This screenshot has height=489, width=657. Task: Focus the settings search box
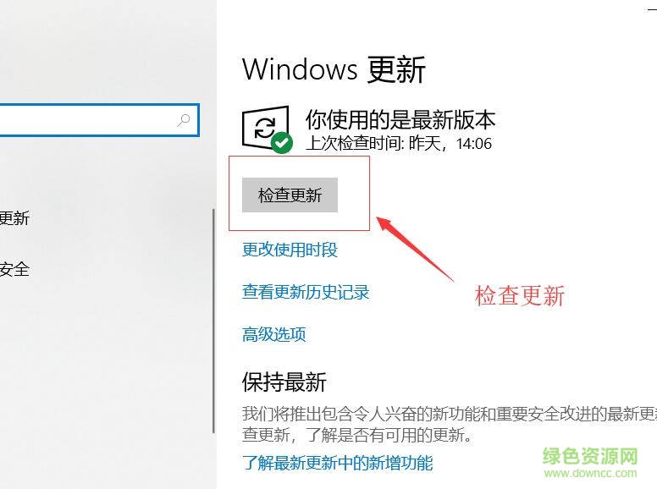pos(99,120)
